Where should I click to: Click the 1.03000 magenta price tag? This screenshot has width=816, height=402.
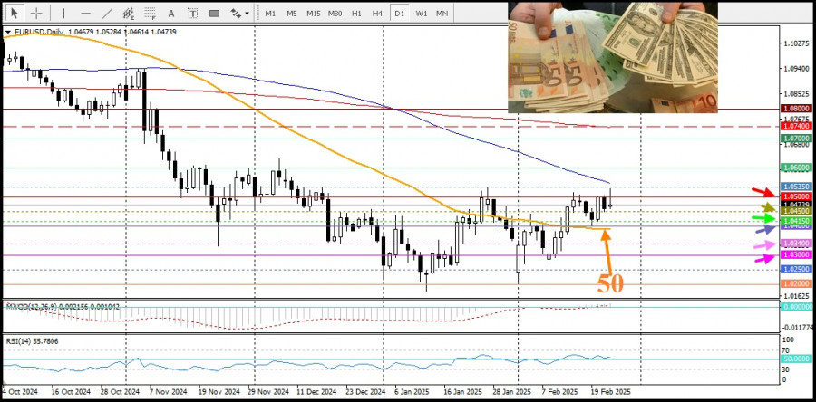point(796,254)
